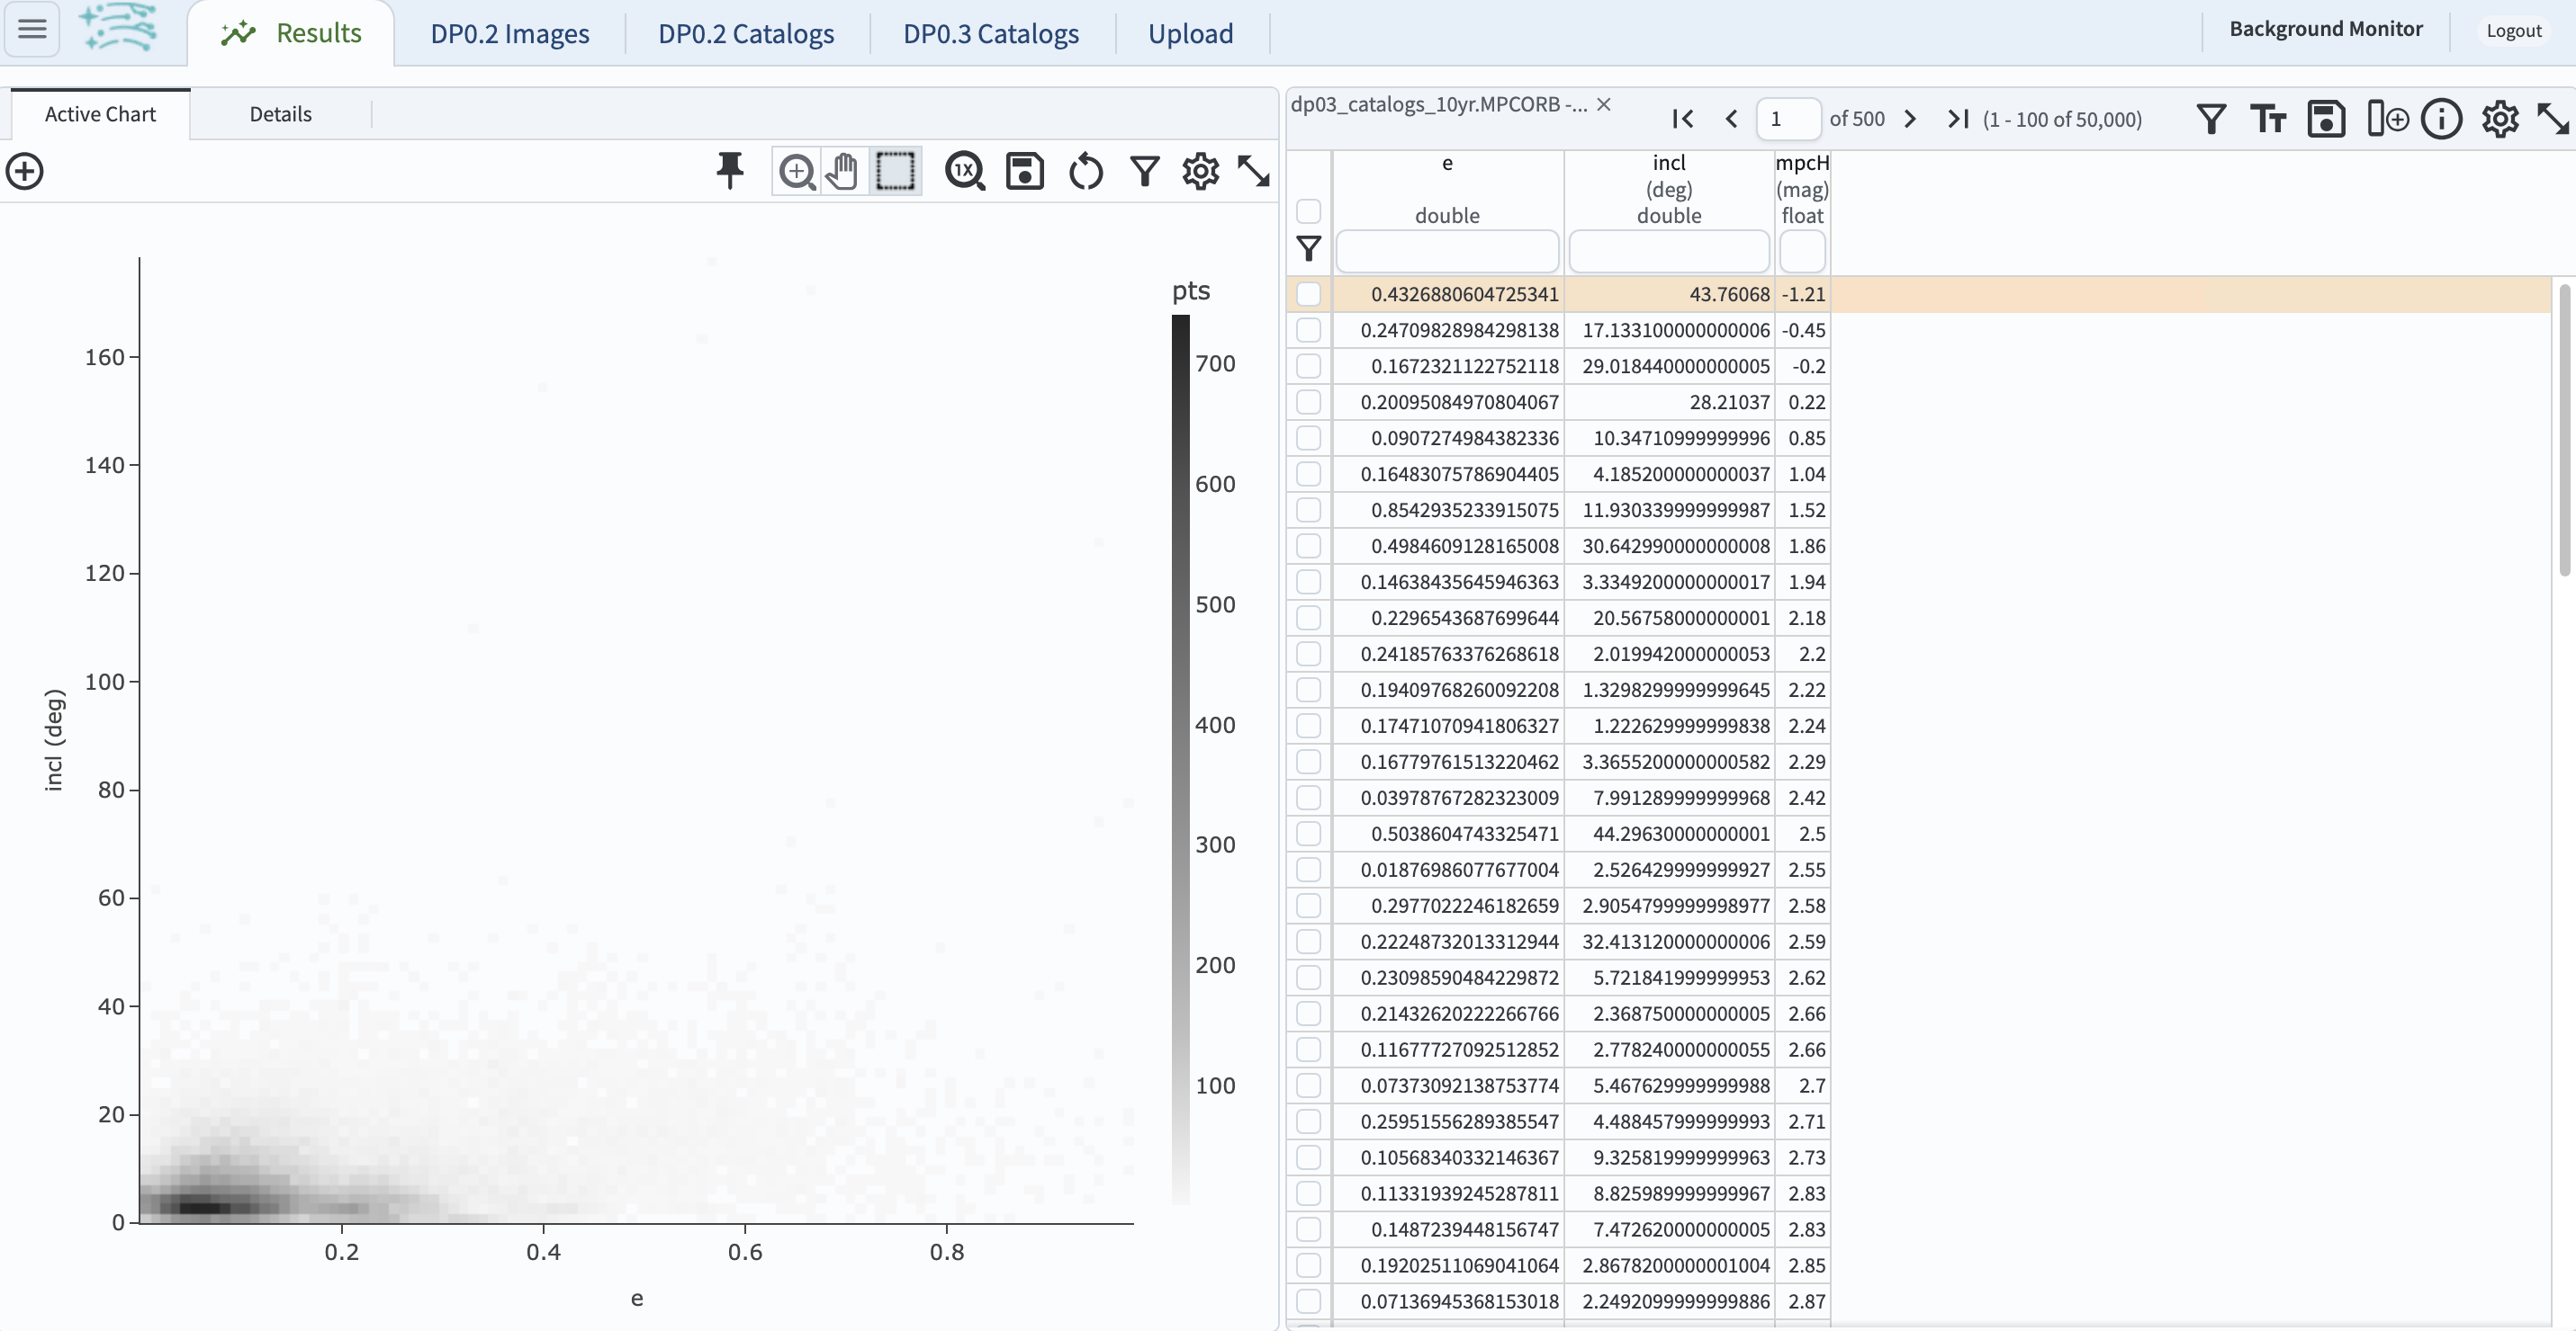Click the table vertical scrollbar

pyautogui.click(x=2563, y=430)
